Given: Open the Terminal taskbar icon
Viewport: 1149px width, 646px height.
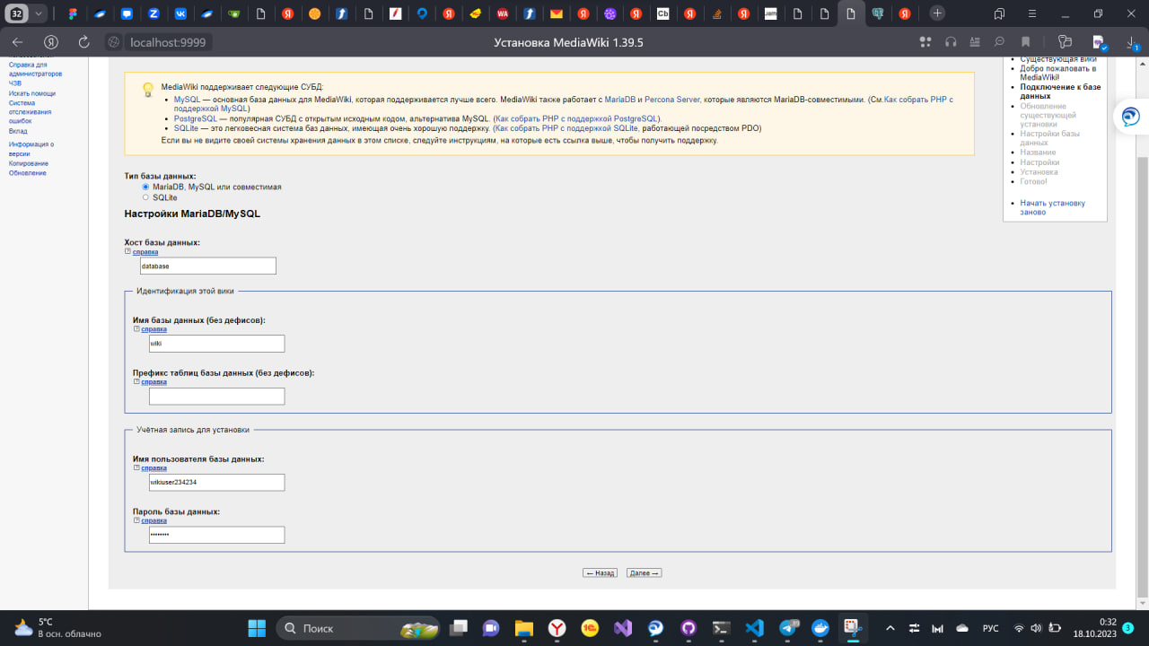Looking at the screenshot, I should [x=721, y=628].
